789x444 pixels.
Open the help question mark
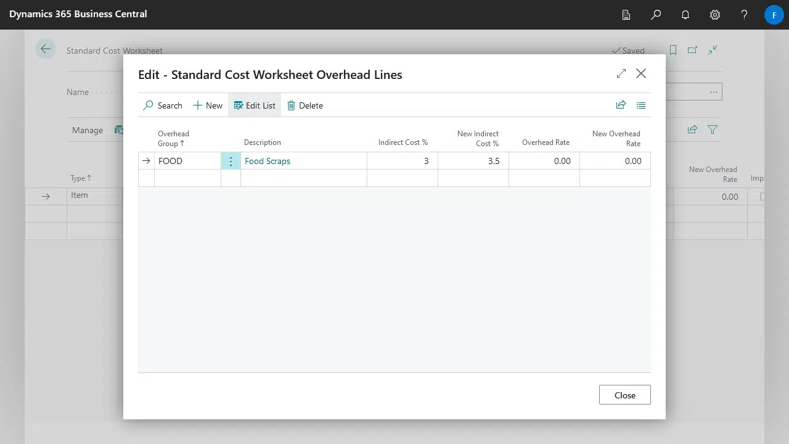pyautogui.click(x=745, y=15)
